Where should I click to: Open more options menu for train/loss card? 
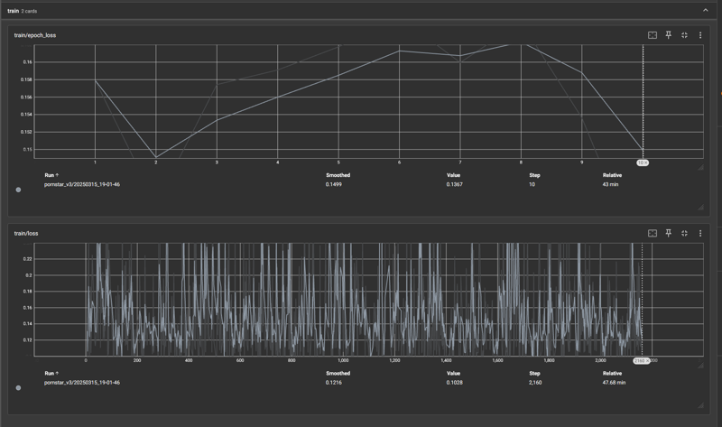click(700, 234)
